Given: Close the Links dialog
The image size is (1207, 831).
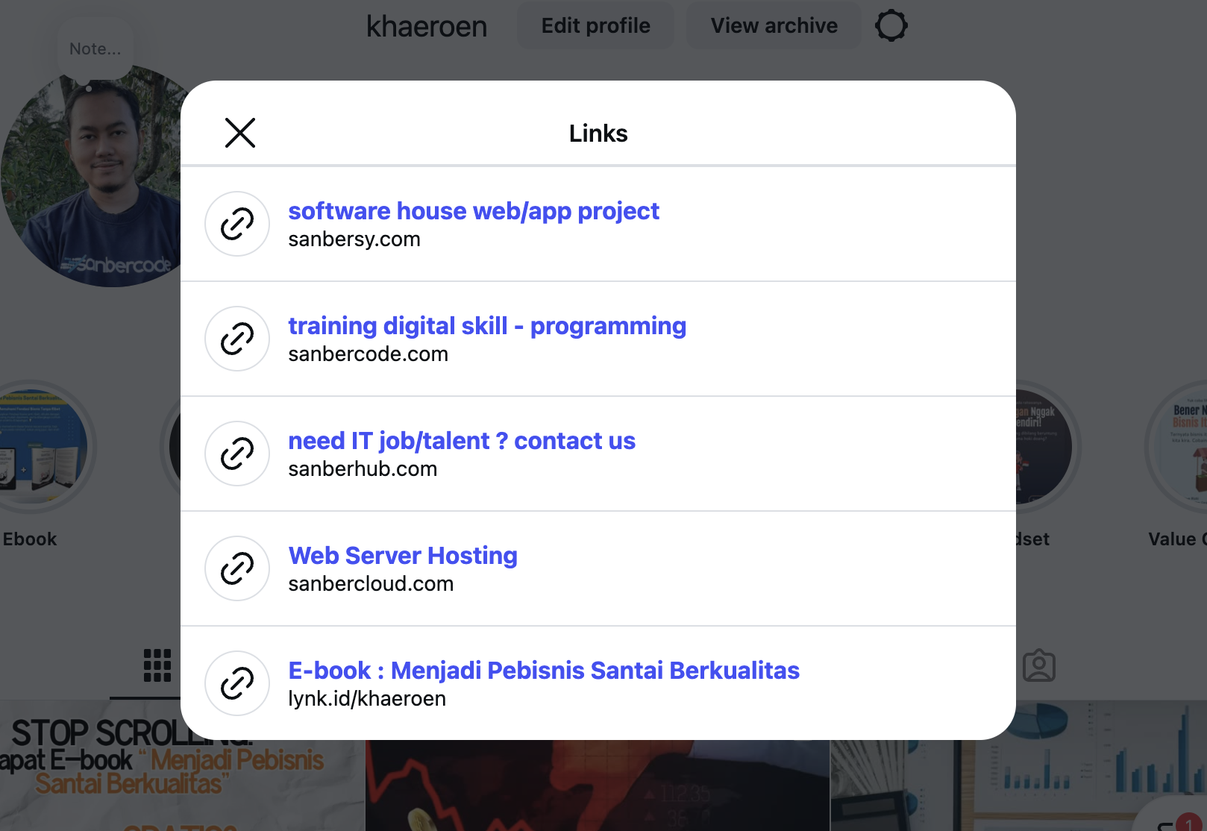Looking at the screenshot, I should (240, 133).
